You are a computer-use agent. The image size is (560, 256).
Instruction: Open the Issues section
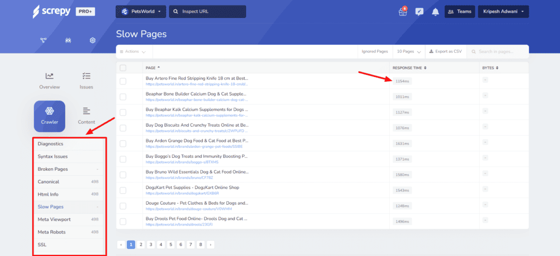point(86,80)
